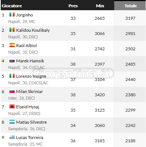
Task: Open Kalidou Koulibaly player link
Action: [x=33, y=30]
